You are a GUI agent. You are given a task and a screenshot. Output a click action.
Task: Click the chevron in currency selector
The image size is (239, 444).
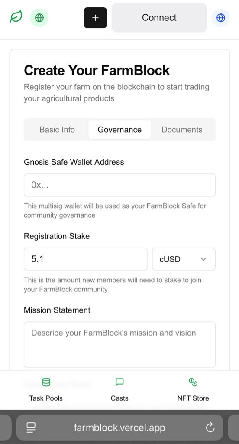203,259
